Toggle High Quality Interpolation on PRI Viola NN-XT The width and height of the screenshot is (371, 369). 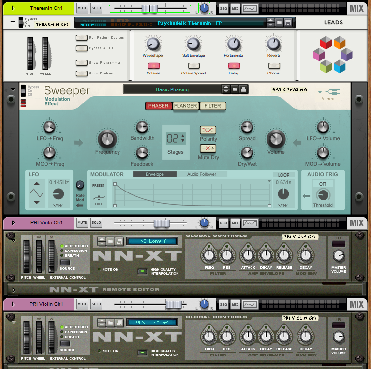(142, 271)
